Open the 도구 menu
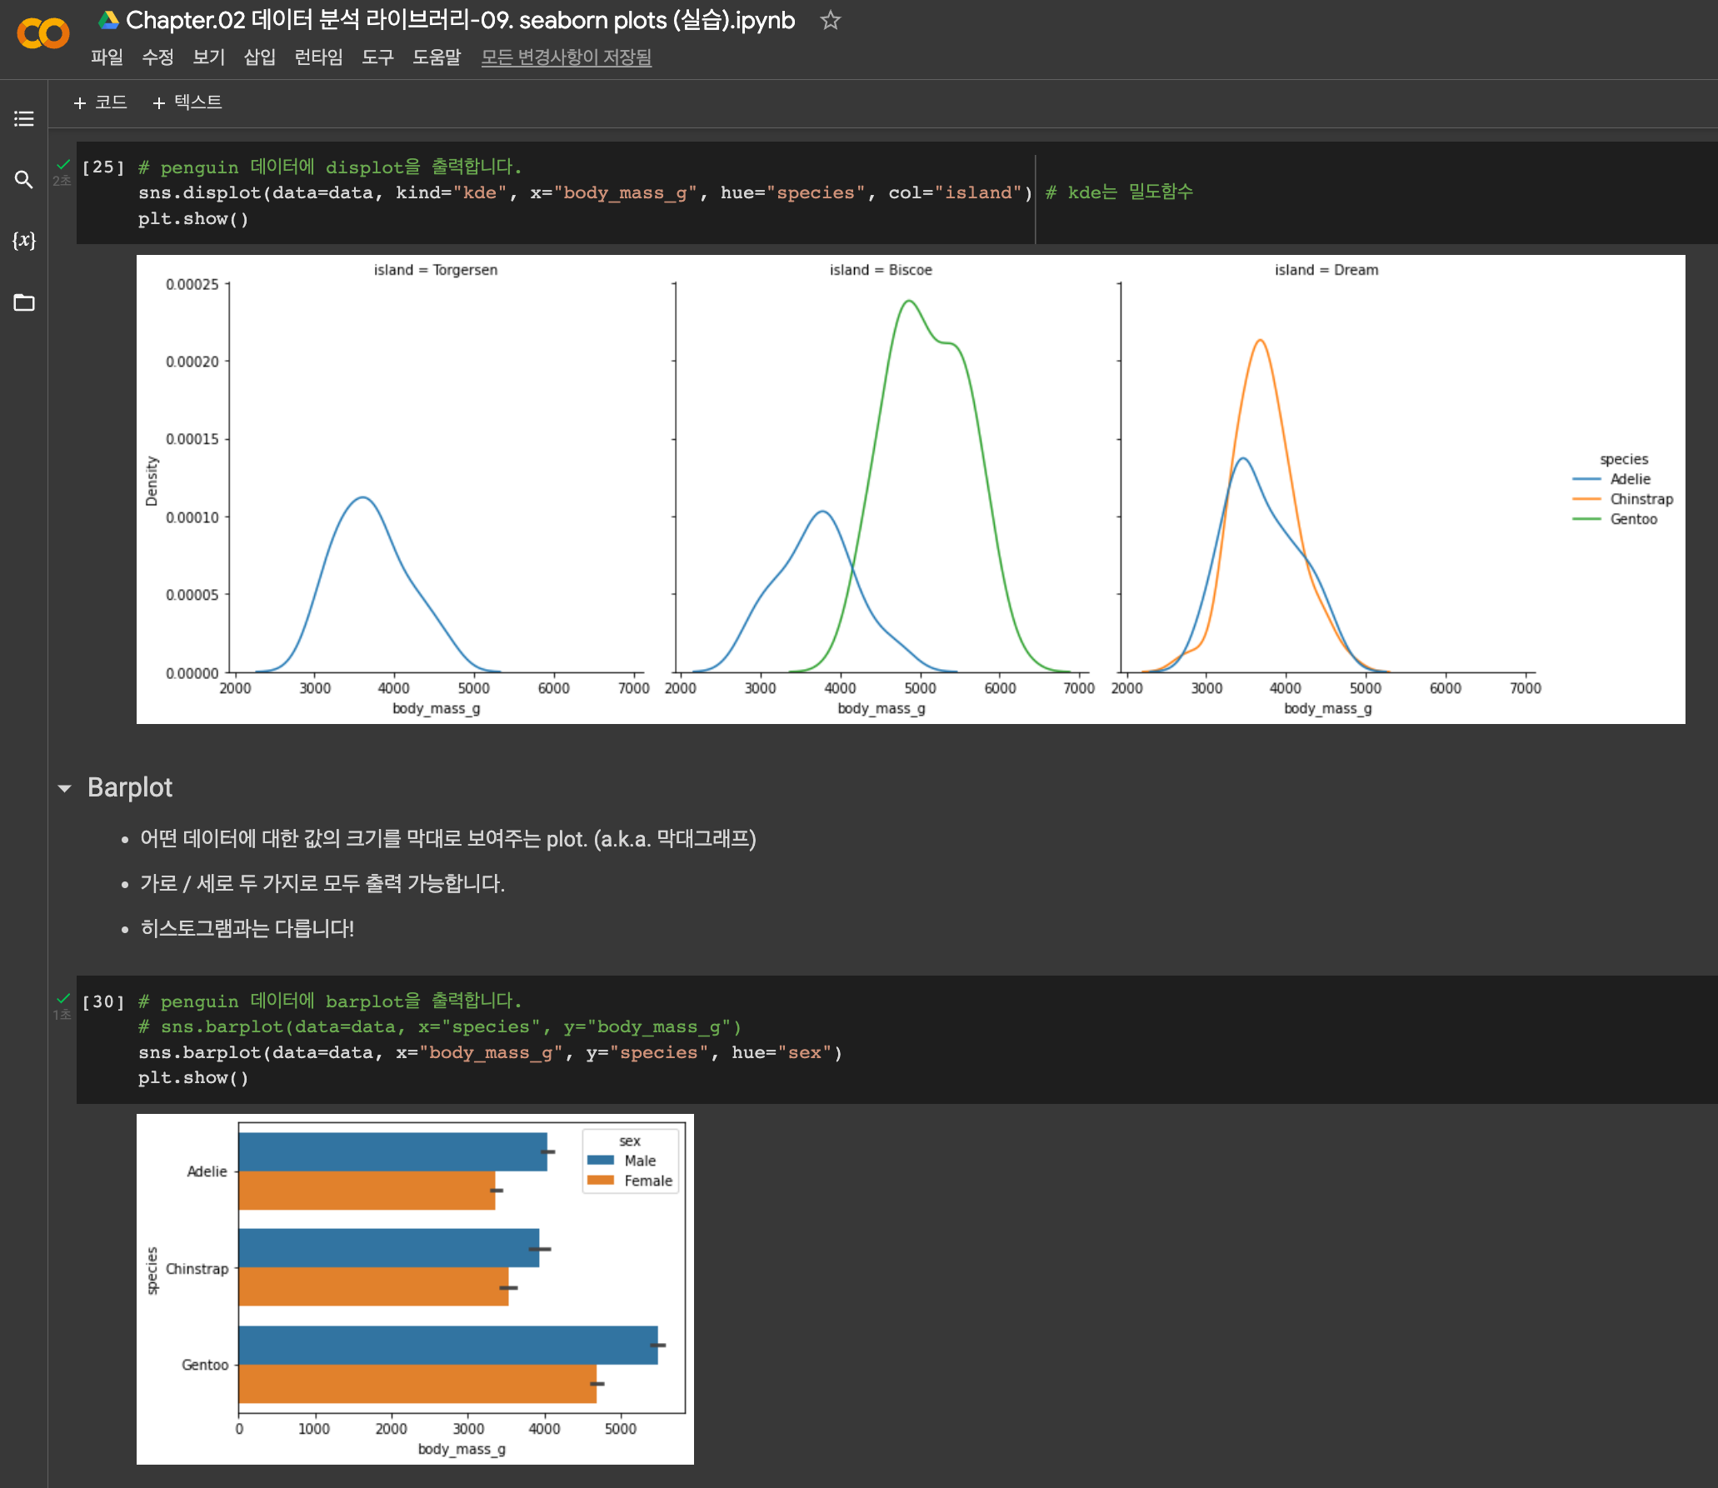The image size is (1718, 1488). 377,57
